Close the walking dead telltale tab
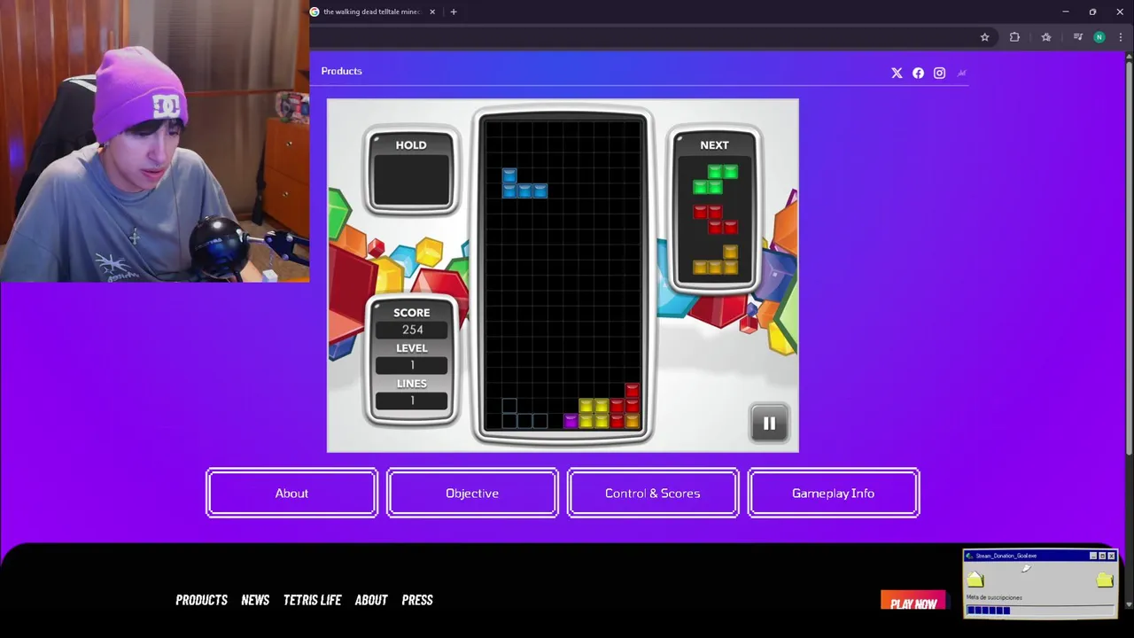 click(x=432, y=12)
